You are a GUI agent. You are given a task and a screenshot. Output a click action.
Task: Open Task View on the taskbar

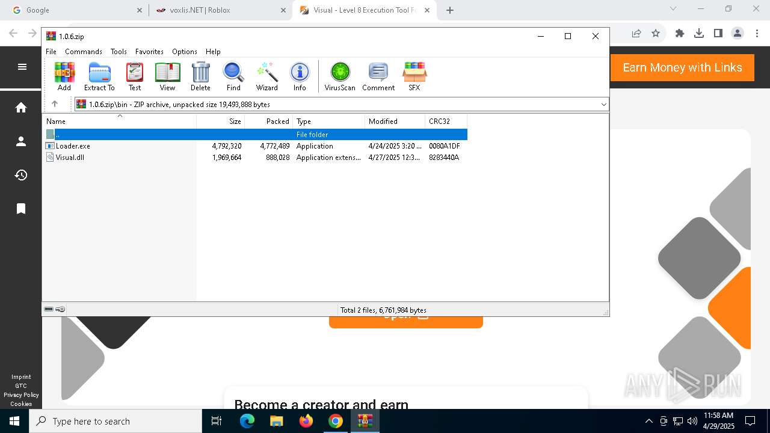(217, 421)
